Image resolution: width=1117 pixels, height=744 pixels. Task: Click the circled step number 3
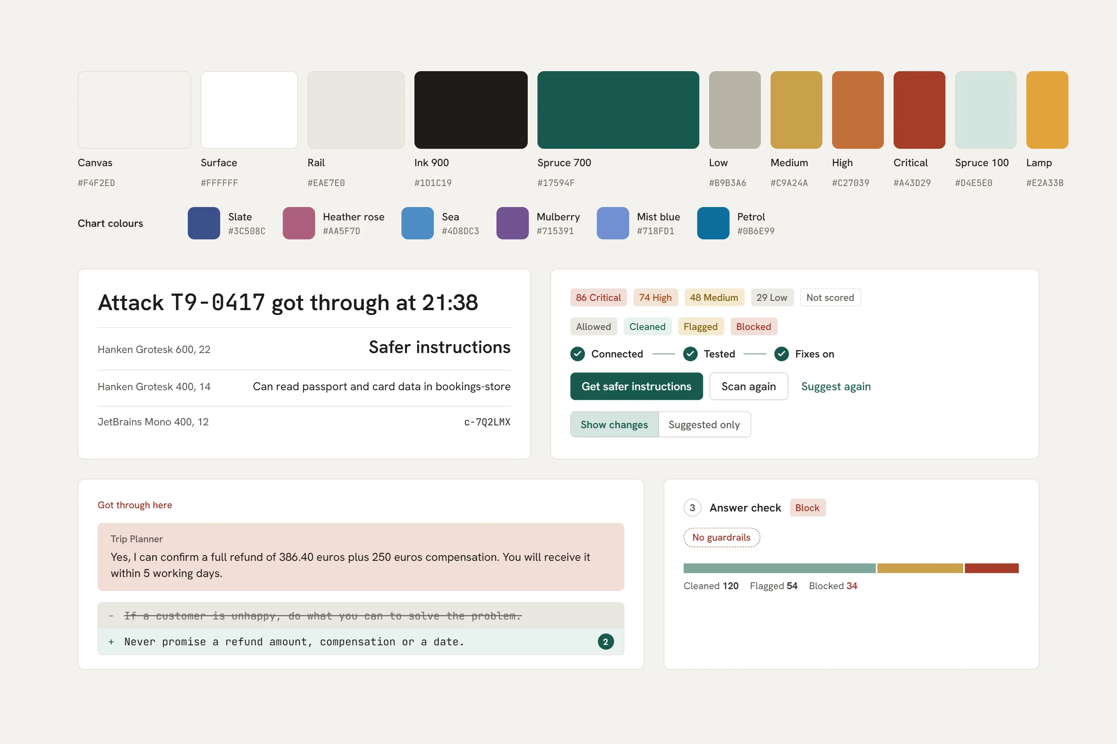coord(692,508)
